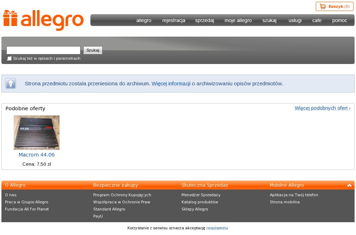Click the O Allegro footer heading
The height and width of the screenshot is (235, 356).
click(15, 185)
